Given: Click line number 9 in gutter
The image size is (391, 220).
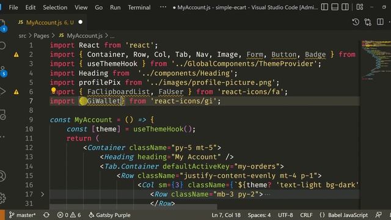Looking at the screenshot, I should pyautogui.click(x=31, y=120).
